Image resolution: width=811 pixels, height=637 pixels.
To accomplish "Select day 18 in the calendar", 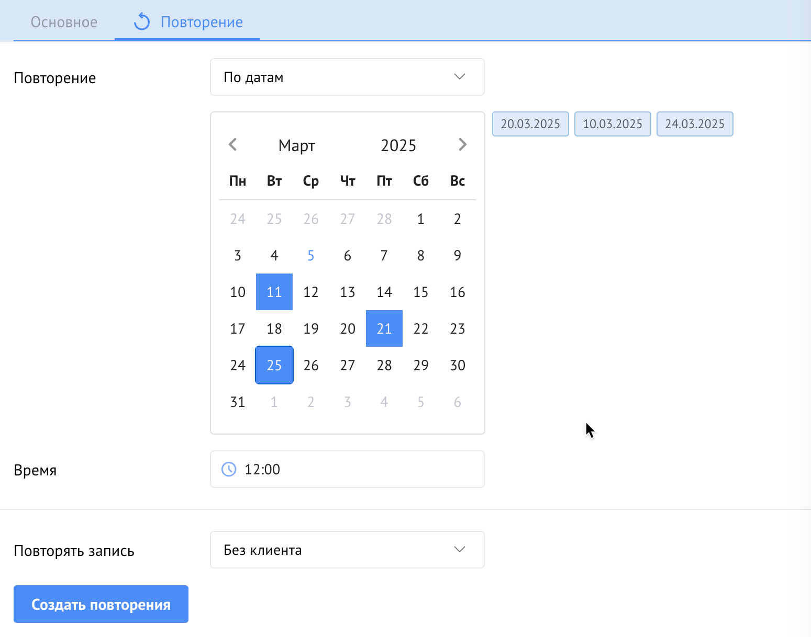I will click(274, 328).
